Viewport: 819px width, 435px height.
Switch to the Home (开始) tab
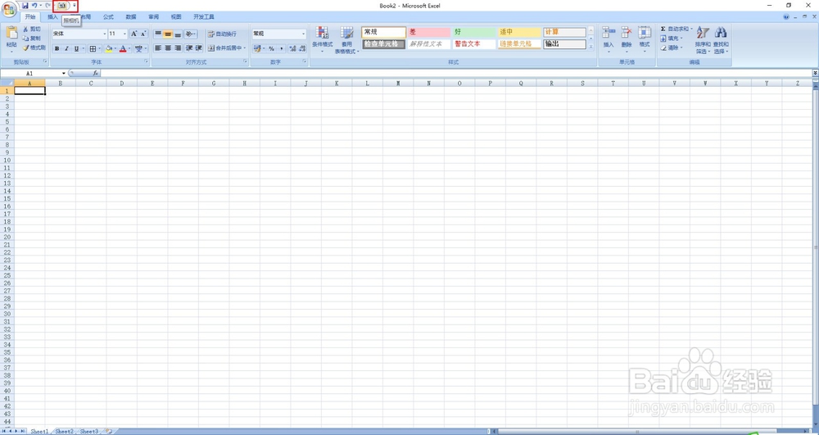[30, 16]
